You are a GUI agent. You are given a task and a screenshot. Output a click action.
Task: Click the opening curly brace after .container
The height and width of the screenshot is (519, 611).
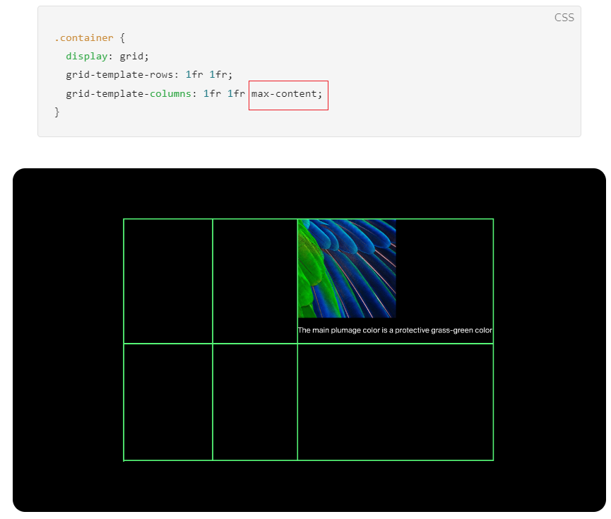[122, 38]
